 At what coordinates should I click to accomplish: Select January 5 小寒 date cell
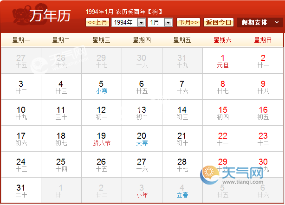coord(101,87)
